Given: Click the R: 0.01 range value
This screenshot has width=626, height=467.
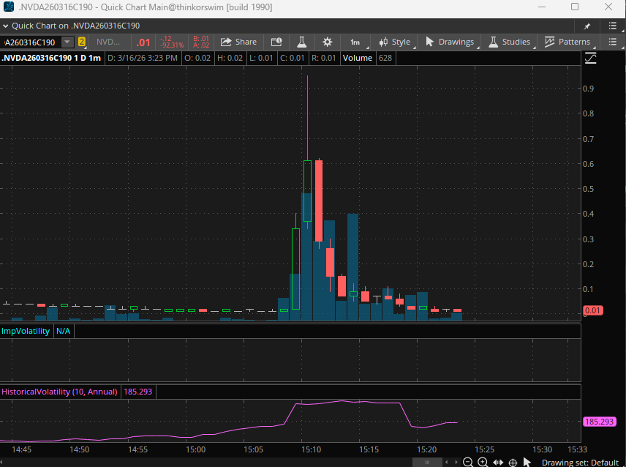Looking at the screenshot, I should coord(324,58).
